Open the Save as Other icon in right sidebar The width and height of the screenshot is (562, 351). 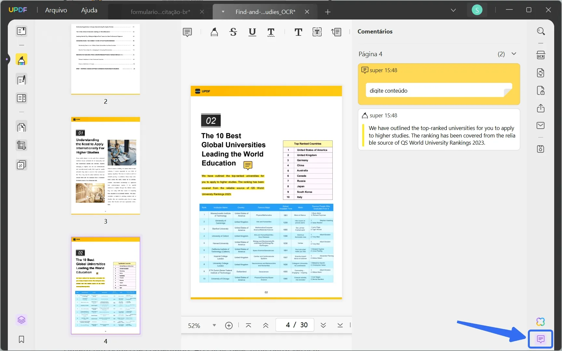click(x=541, y=149)
